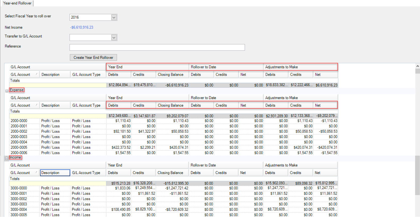This screenshot has width=420, height=217.
Task: Select account row 2000-0001
Action: [174, 126]
